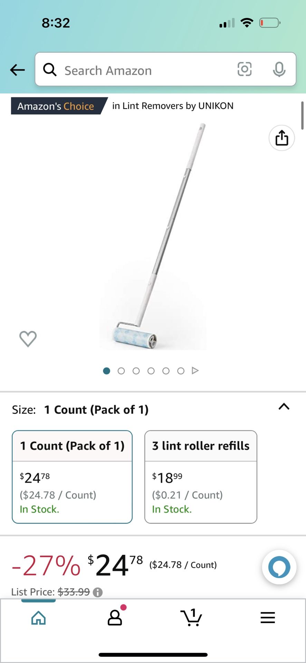Screen dimensions: 306x663
Task: Open camera lens search icon
Action: pos(244,69)
